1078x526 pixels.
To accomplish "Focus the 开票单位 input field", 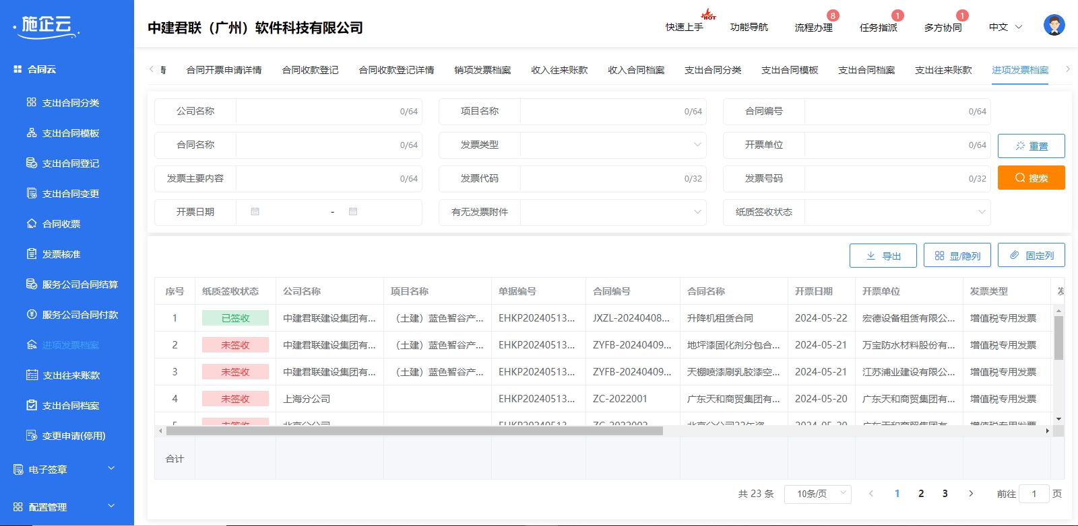I will 897,145.
